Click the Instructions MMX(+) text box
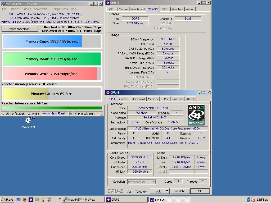Image resolution: width=271 pixels, height=203 pixels. (167, 144)
